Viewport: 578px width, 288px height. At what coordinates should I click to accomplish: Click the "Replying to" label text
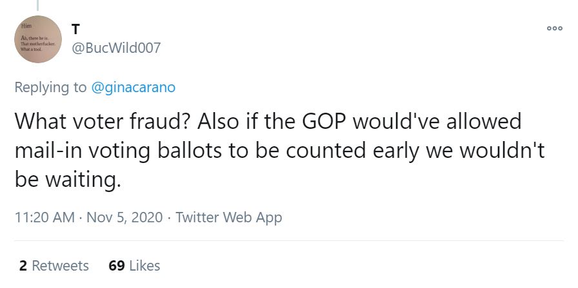[x=50, y=88]
